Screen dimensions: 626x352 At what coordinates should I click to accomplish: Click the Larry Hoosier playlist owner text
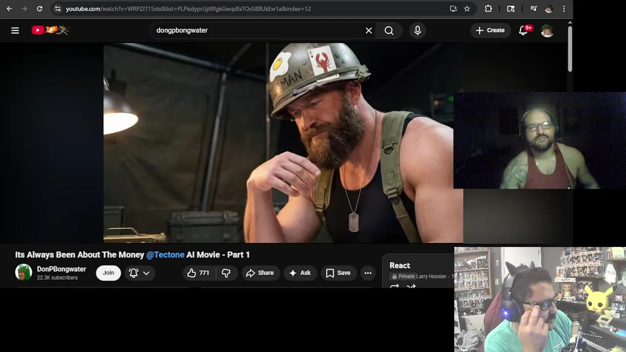pos(431,276)
